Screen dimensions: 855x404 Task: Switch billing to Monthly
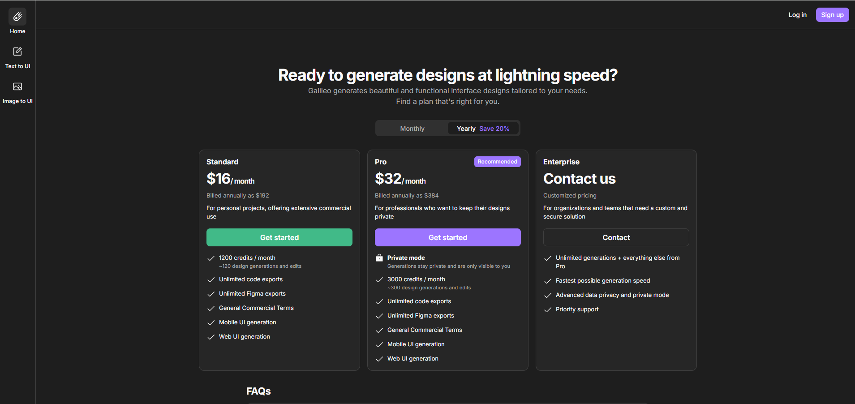point(412,129)
